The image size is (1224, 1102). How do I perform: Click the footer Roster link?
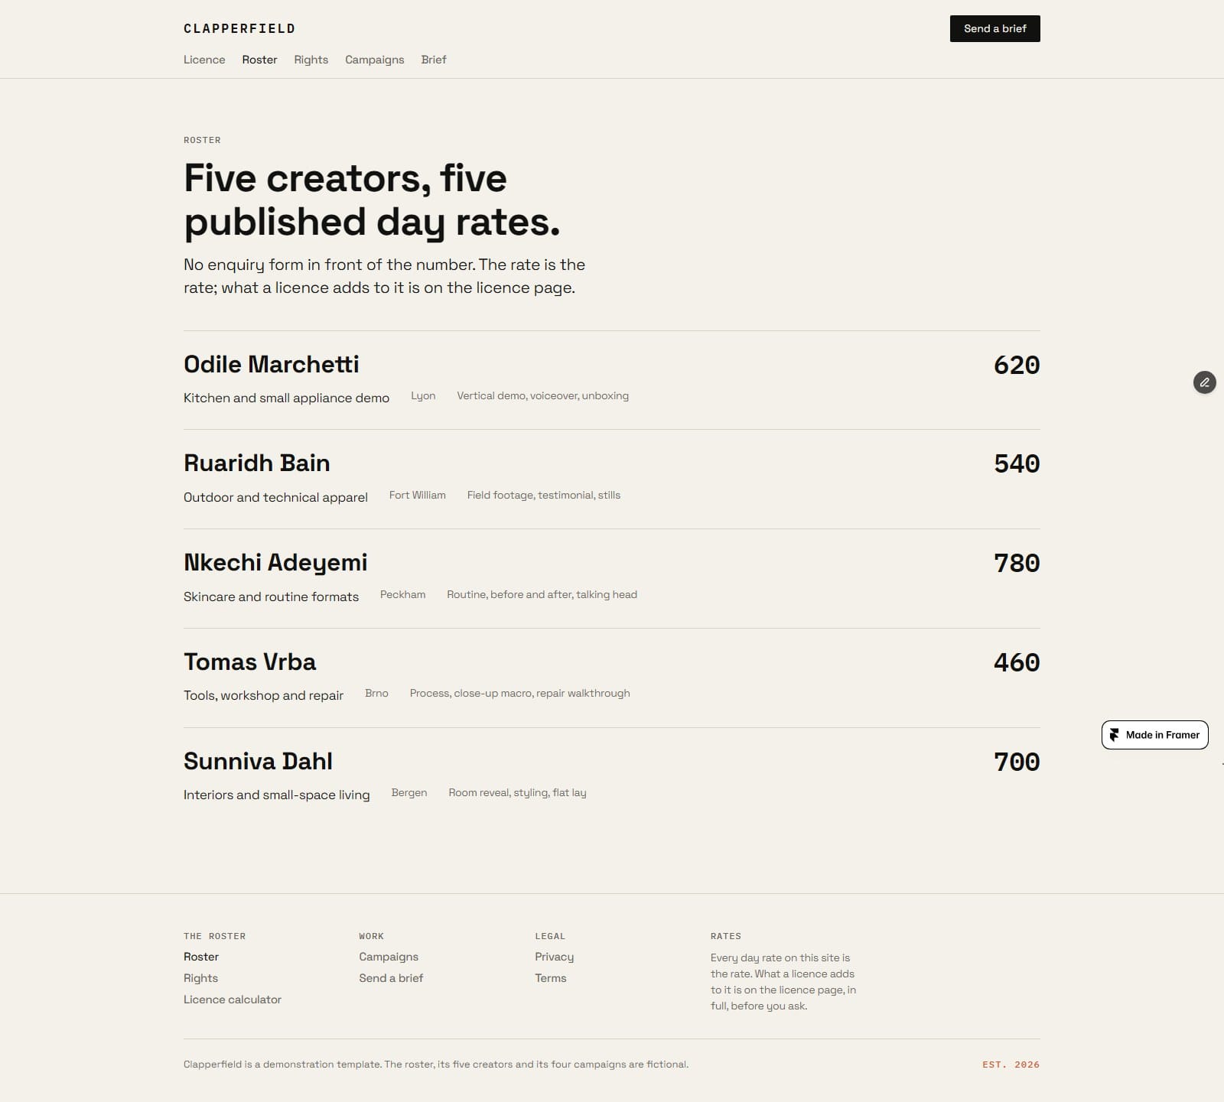click(201, 957)
